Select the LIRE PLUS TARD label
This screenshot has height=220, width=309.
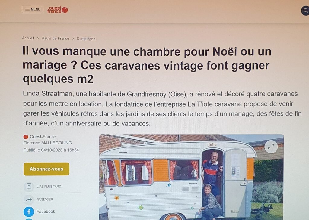pos(49,186)
